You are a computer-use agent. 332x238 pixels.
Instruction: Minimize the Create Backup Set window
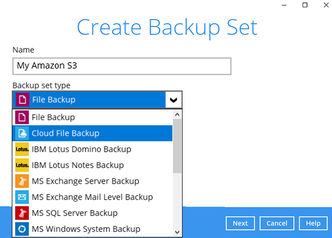click(x=284, y=5)
